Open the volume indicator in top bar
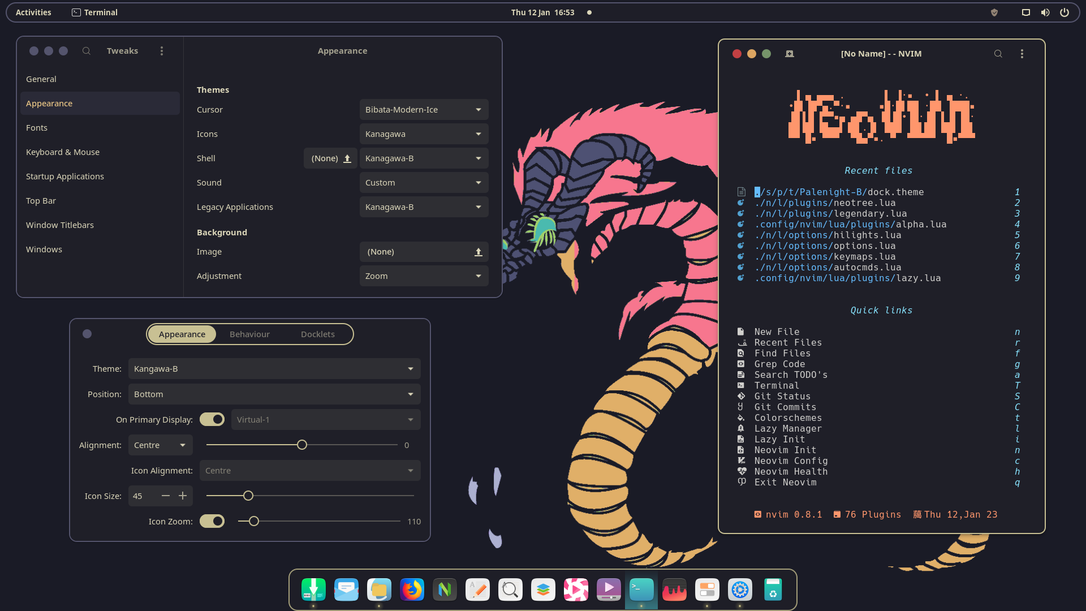 click(1045, 12)
